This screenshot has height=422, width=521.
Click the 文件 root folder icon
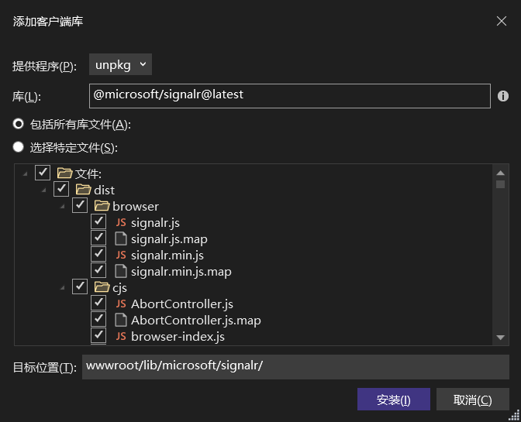coord(64,173)
